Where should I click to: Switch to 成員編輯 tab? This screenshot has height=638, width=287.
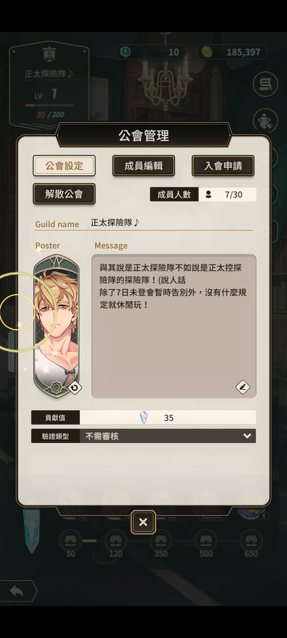tap(143, 166)
